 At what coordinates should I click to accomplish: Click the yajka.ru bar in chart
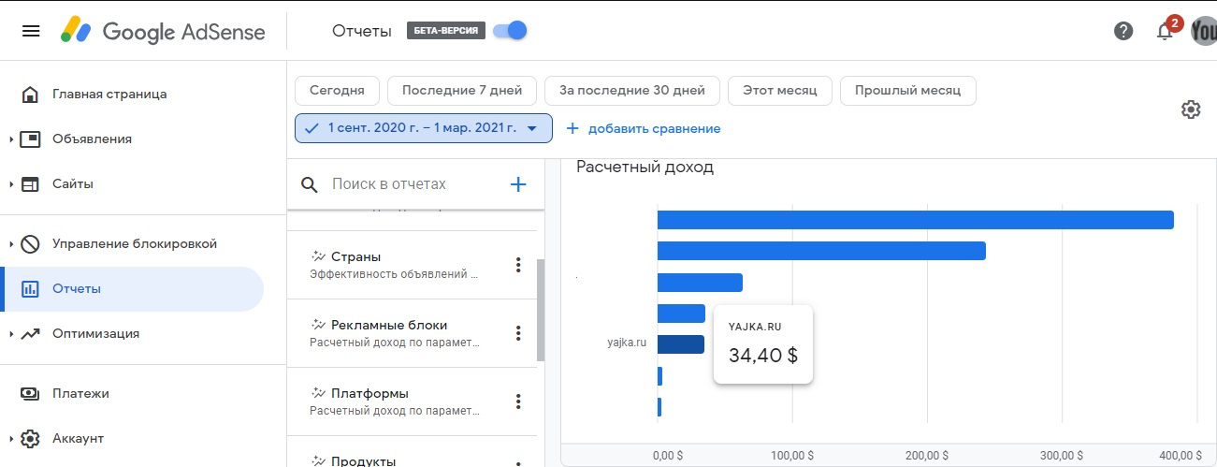coord(680,344)
